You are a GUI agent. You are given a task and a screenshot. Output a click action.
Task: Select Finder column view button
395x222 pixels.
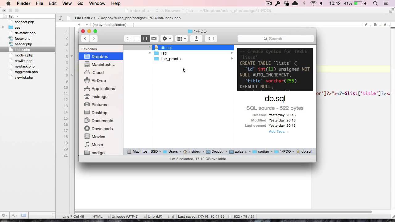pyautogui.click(x=146, y=39)
